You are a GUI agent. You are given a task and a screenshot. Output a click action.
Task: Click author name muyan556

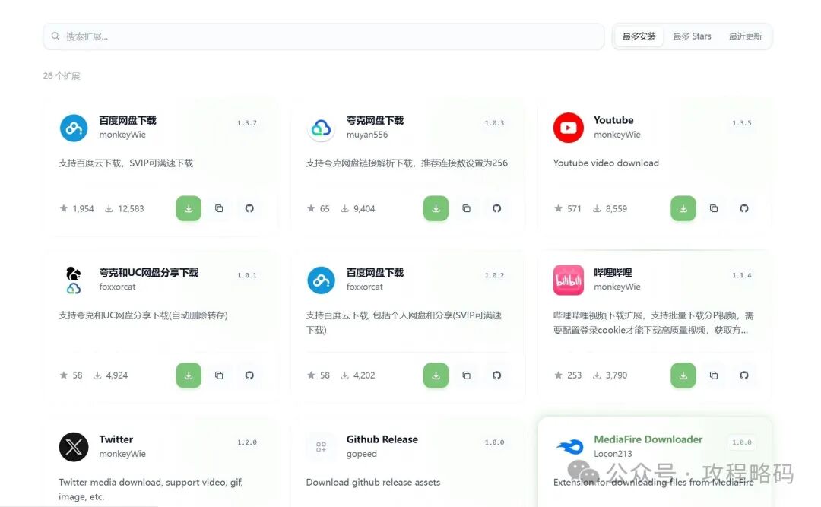[x=367, y=135]
